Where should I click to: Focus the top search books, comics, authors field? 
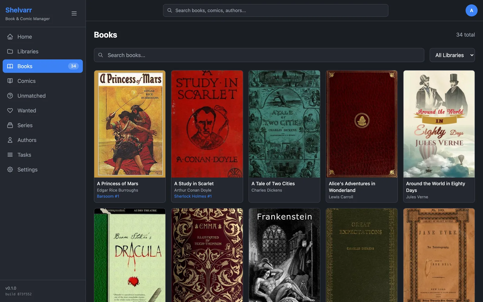(276, 11)
